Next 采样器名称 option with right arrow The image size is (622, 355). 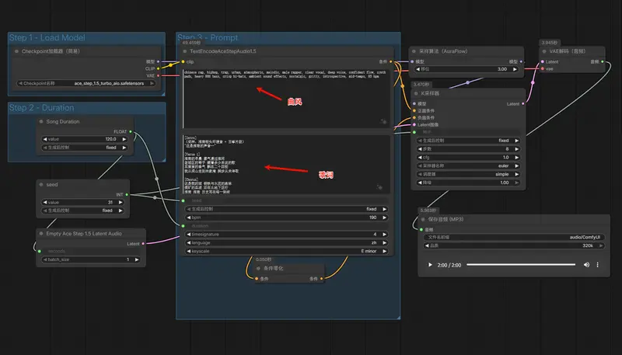(516, 165)
